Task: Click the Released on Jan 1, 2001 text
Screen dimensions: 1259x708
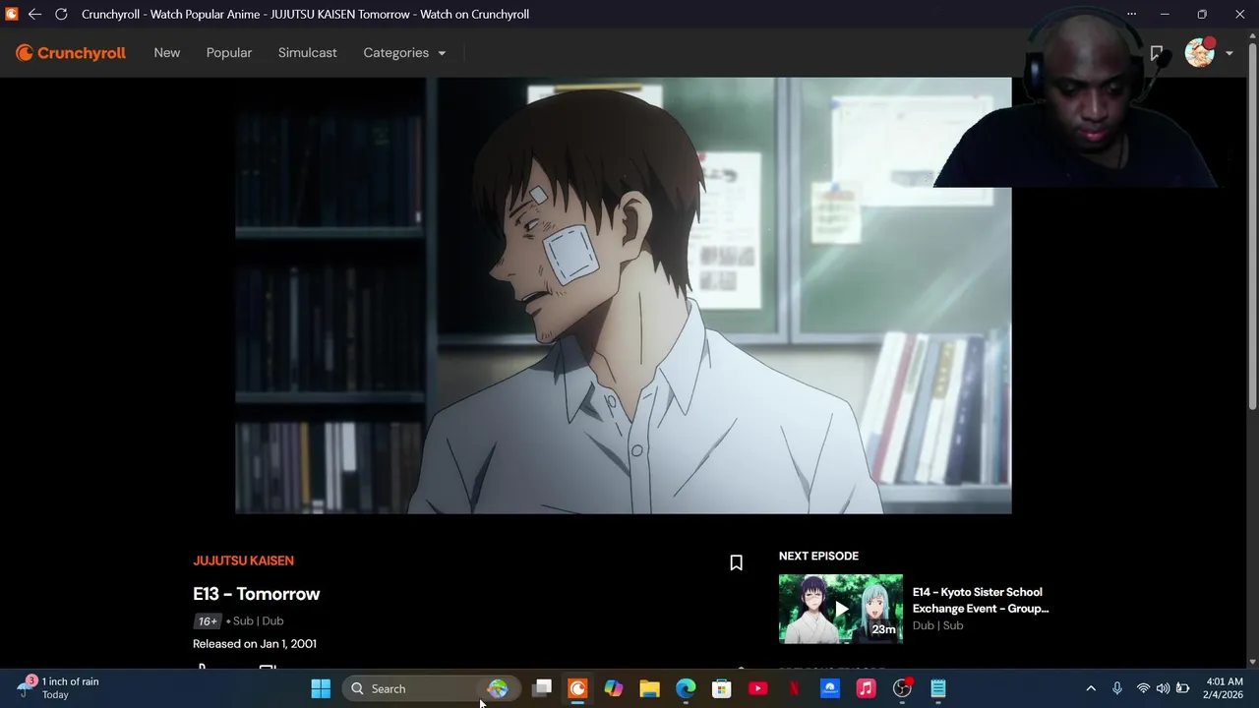Action: pyautogui.click(x=255, y=644)
